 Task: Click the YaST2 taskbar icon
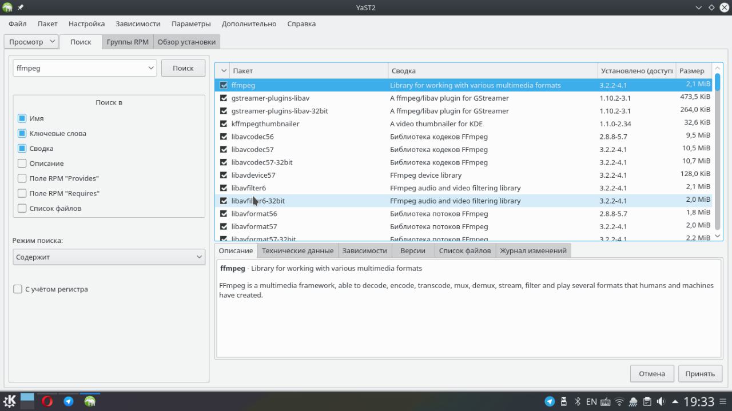point(90,401)
